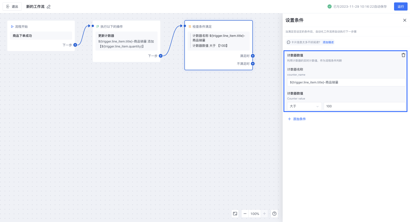Image resolution: width=410 pixels, height=222 pixels.
Task: Open the help question mark icon
Action: pyautogui.click(x=274, y=213)
